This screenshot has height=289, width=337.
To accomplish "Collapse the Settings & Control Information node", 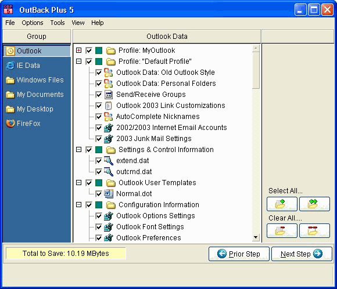I will pyautogui.click(x=79, y=150).
